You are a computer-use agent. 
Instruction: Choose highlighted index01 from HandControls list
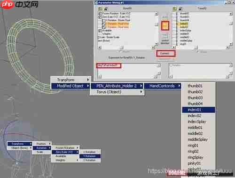198,110
